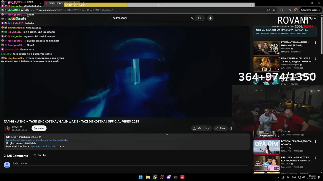Open OBS Studio from taskbar
The width and height of the screenshot is (323, 181).
pyautogui.click(x=162, y=177)
